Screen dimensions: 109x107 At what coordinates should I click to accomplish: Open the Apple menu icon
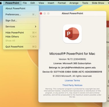pos(1,3)
